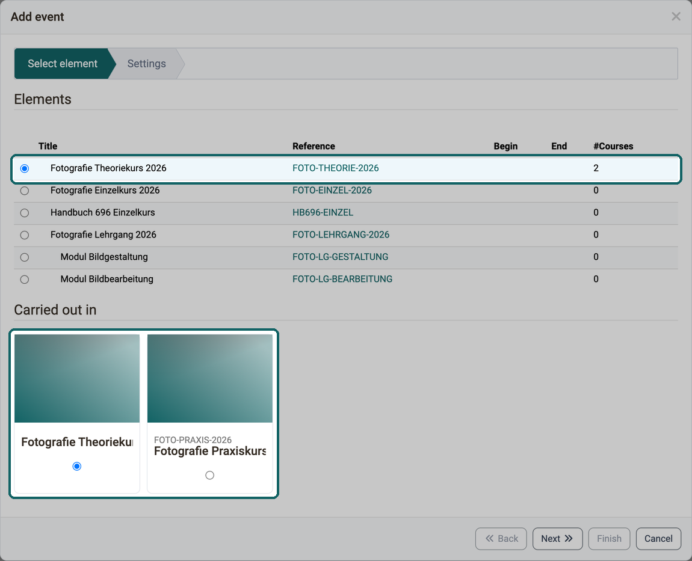Click the Title column header
Screen dimensions: 692x561
[48, 146]
